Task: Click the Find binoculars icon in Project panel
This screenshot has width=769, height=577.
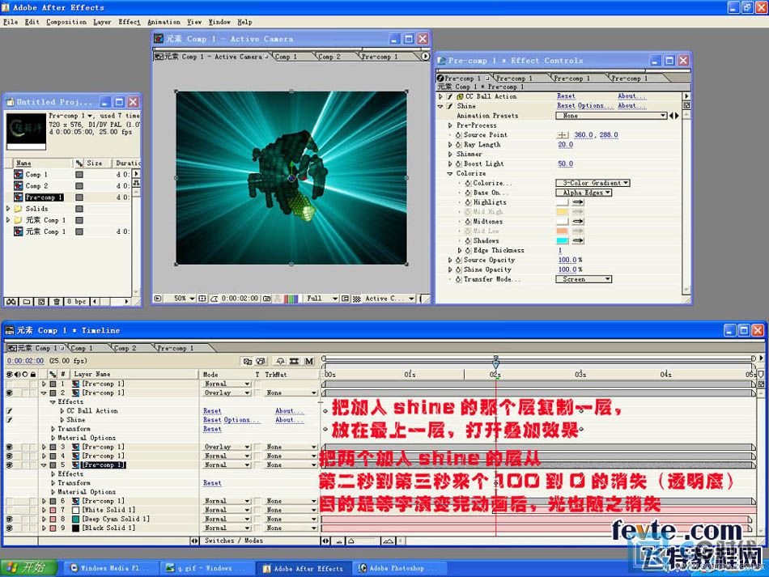Action: tap(11, 302)
